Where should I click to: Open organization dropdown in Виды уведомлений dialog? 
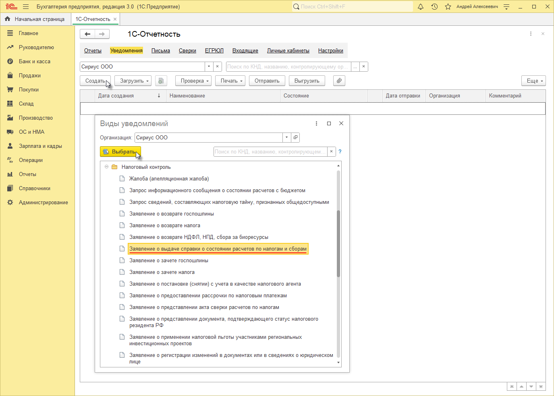(x=286, y=137)
